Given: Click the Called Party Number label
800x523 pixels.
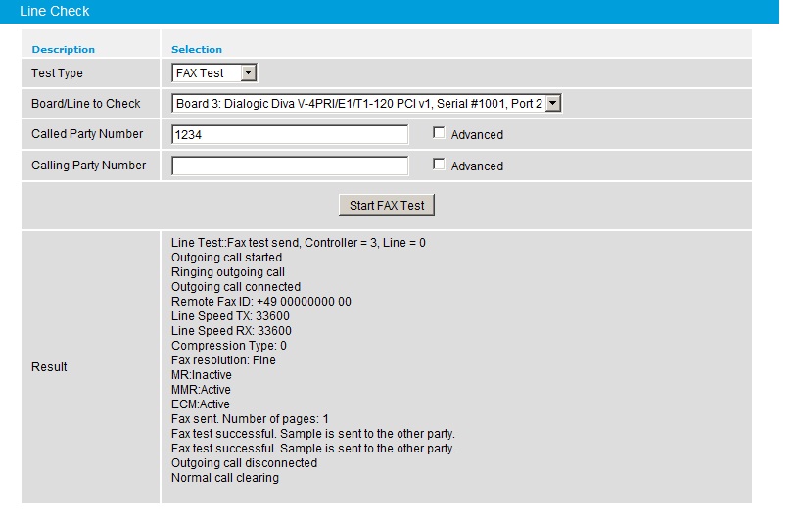Looking at the screenshot, I should click(87, 134).
